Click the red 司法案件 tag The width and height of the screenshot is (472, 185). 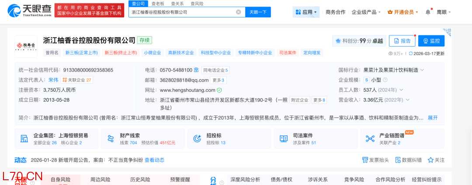coord(288,53)
